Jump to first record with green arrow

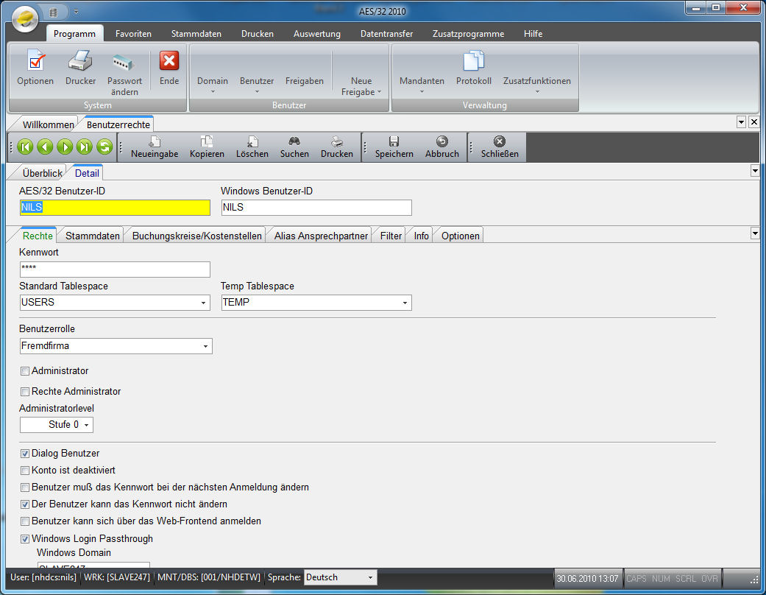(26, 147)
